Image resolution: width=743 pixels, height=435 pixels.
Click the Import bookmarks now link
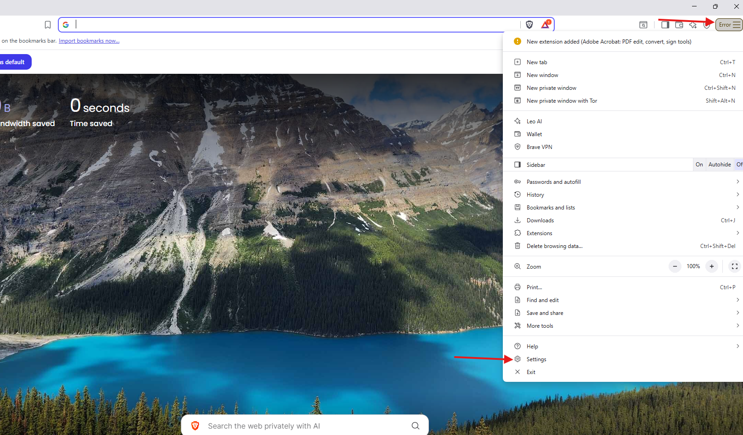click(x=89, y=41)
